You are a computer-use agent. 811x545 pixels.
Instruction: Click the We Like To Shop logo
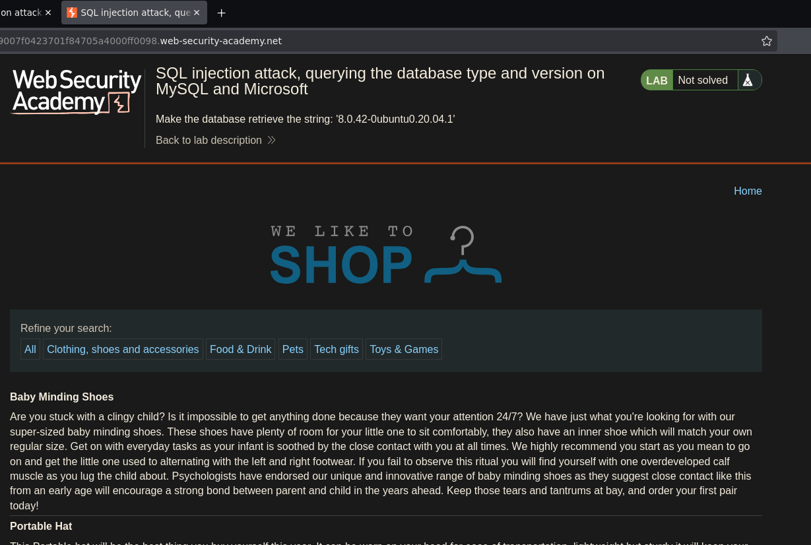[x=386, y=254]
